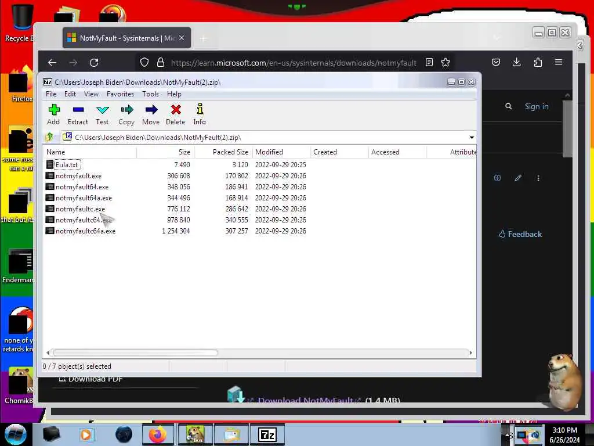This screenshot has width=594, height=446.
Task: Click the Feedback button on the page
Action: [520, 234]
